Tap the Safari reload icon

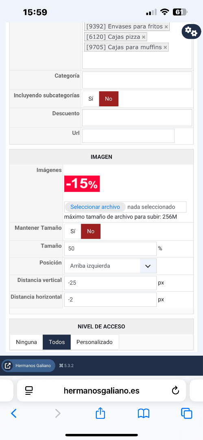click(175, 390)
